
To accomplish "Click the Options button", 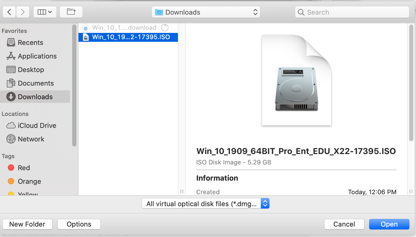I will point(79,224).
